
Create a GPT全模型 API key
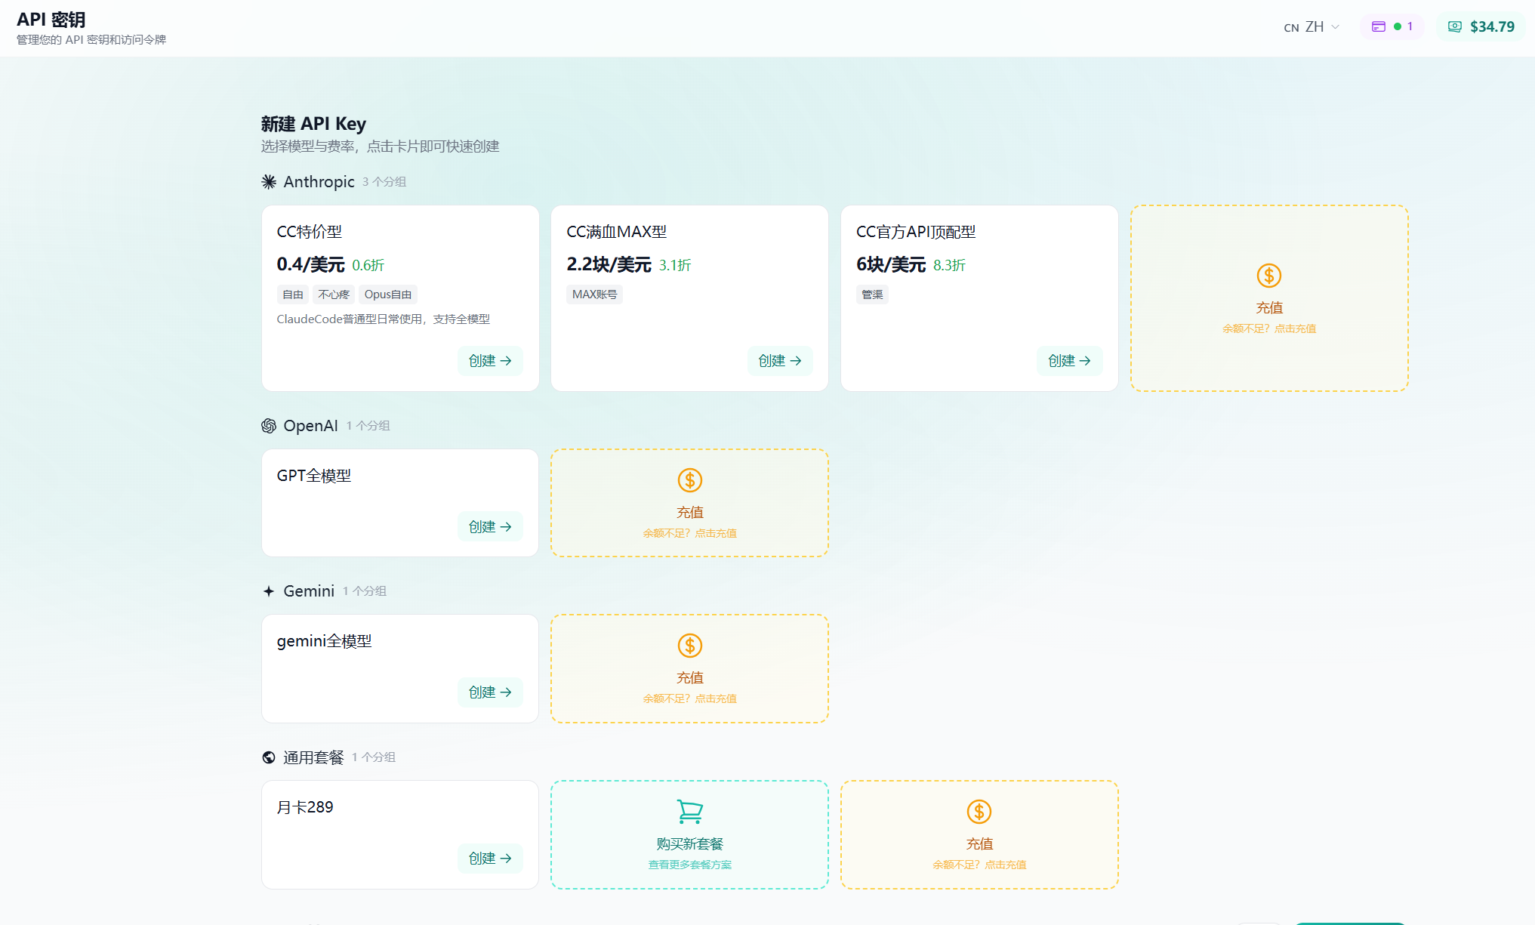pyautogui.click(x=490, y=527)
